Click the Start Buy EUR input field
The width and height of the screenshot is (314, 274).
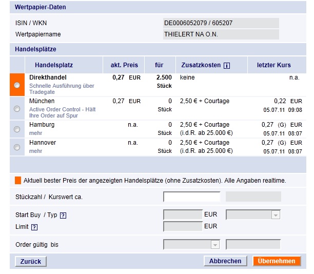point(182,215)
